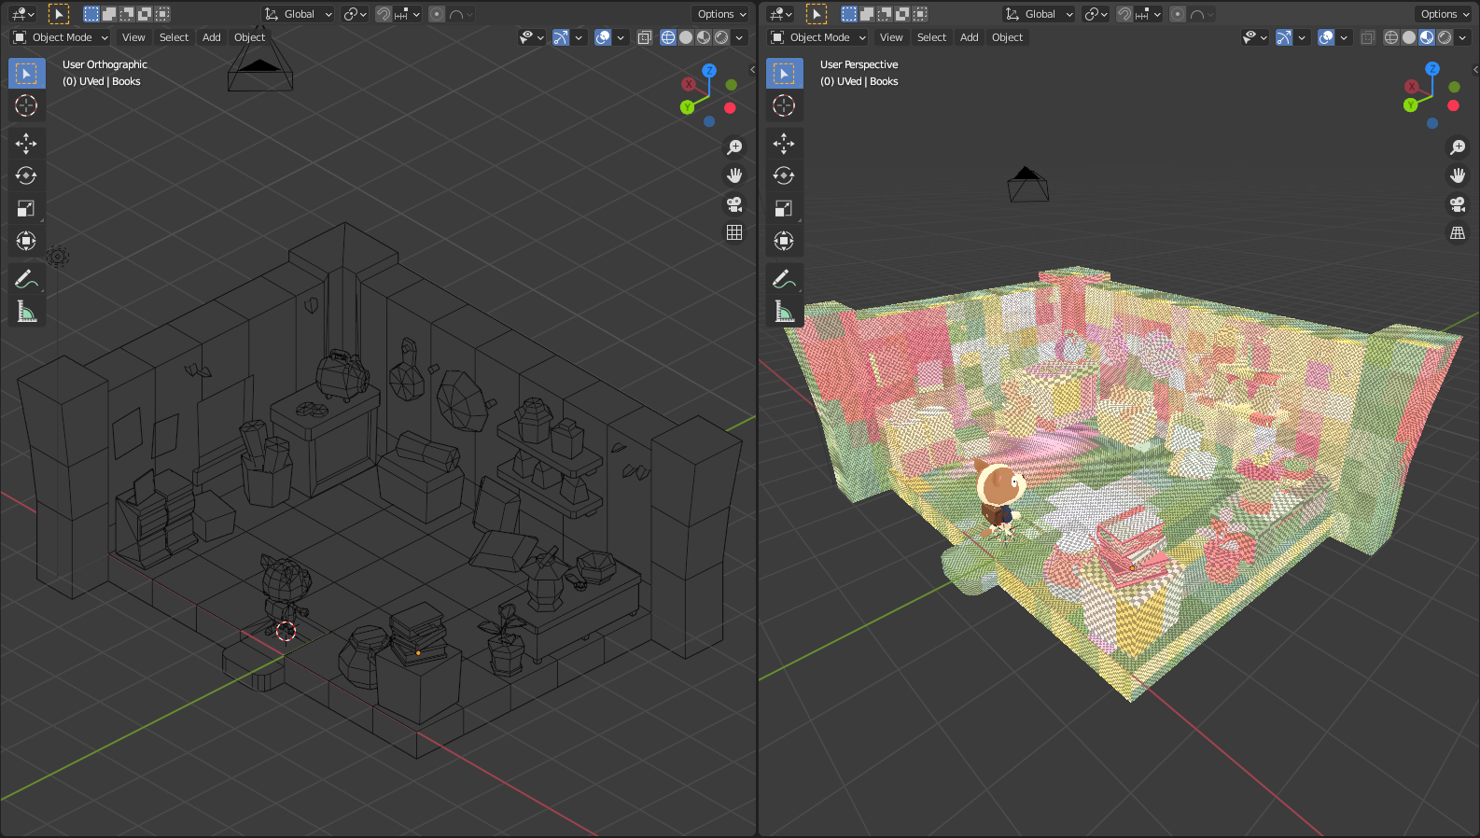The height and width of the screenshot is (838, 1480).
Task: Open Add menu in left viewport
Action: [212, 37]
